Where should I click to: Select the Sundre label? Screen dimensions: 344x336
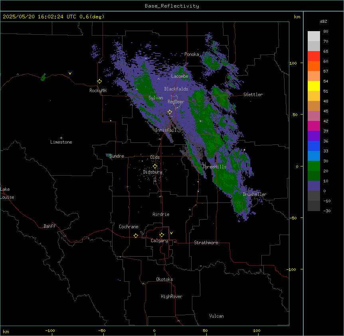(117, 156)
